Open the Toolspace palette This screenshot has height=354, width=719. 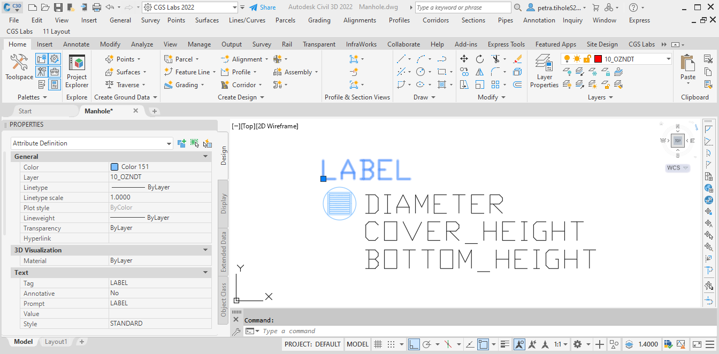click(19, 68)
